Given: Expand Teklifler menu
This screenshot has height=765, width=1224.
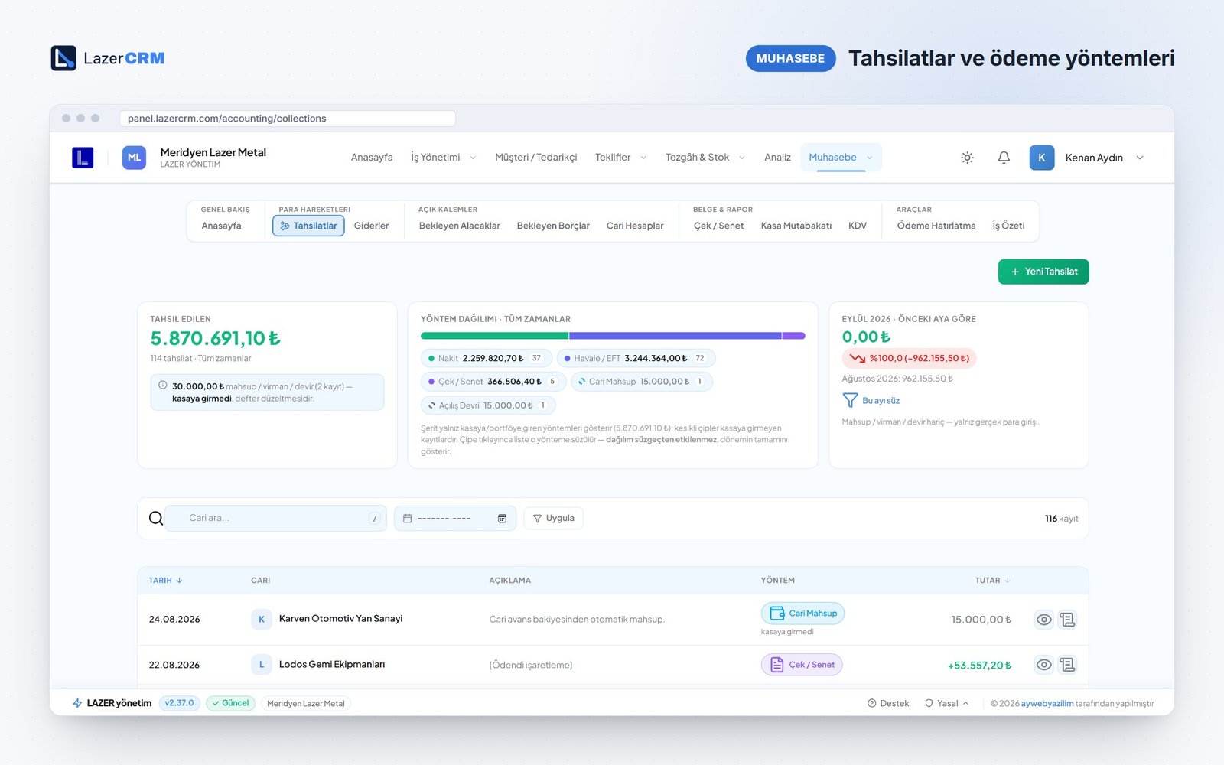Looking at the screenshot, I should pyautogui.click(x=621, y=158).
